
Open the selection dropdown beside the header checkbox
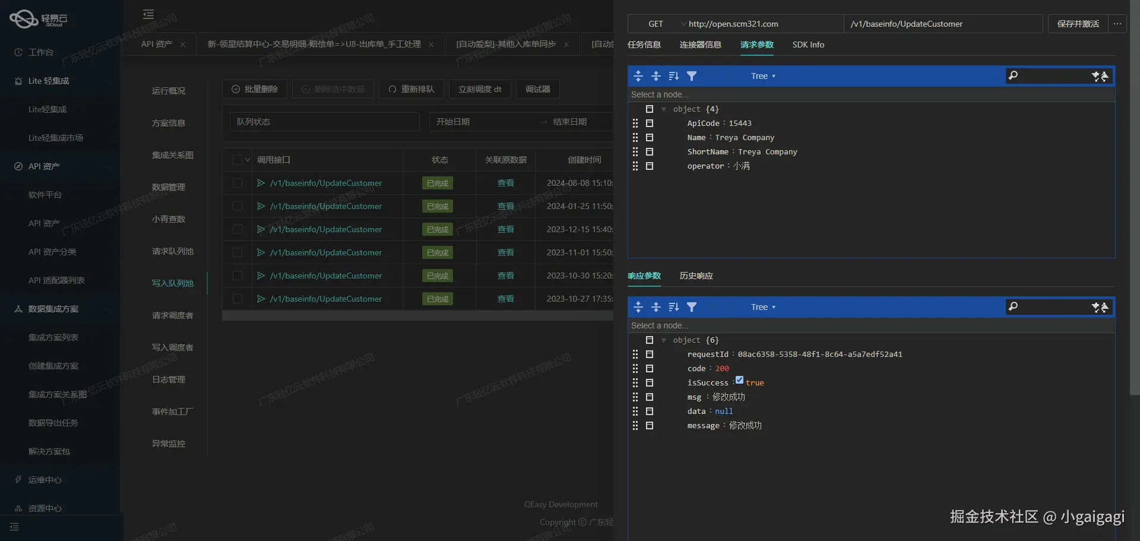click(248, 160)
